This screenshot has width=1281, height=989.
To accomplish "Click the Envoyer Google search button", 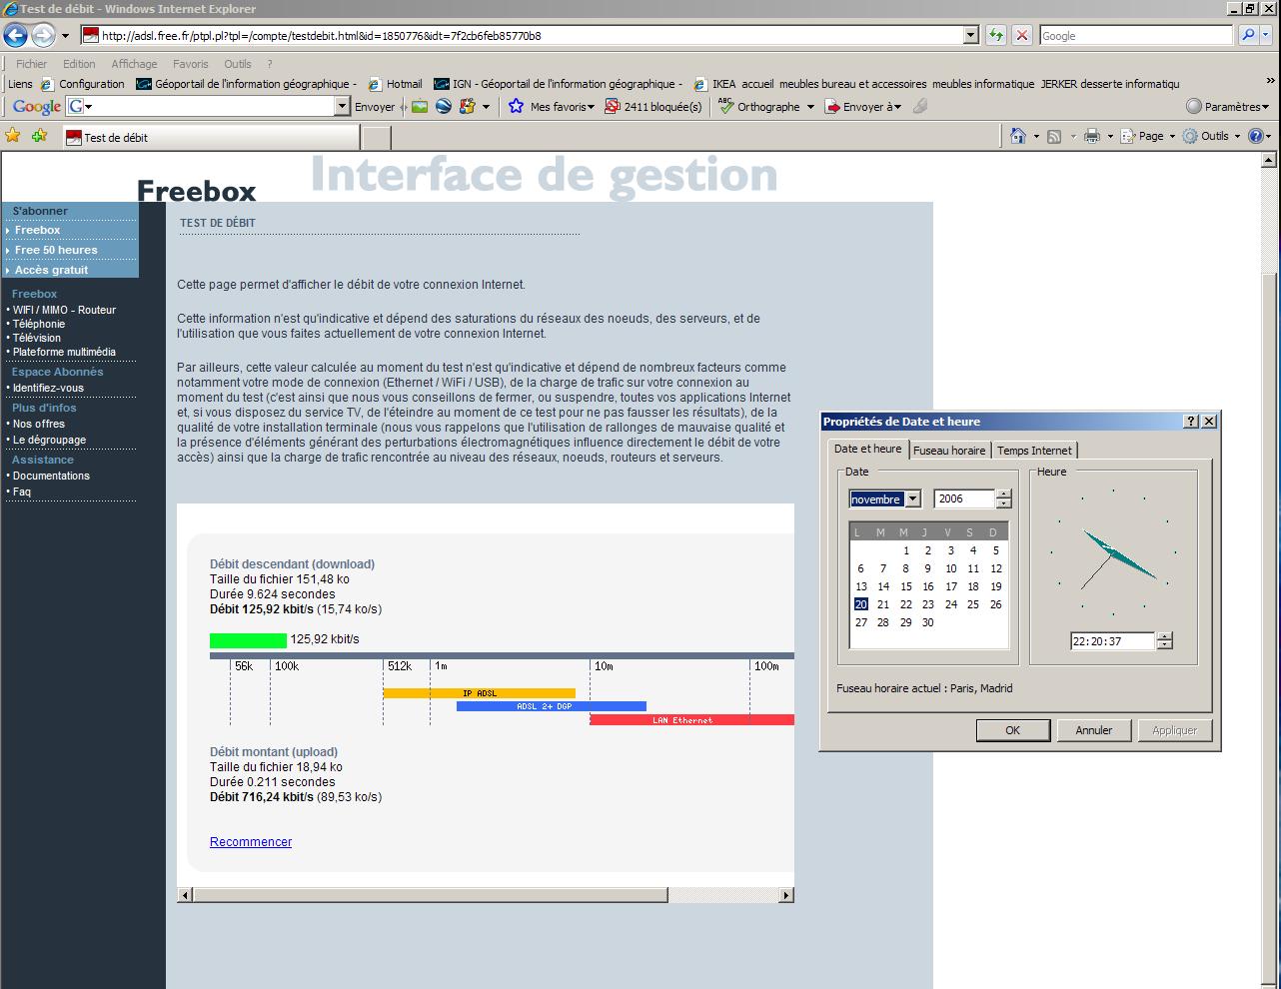I will point(375,107).
